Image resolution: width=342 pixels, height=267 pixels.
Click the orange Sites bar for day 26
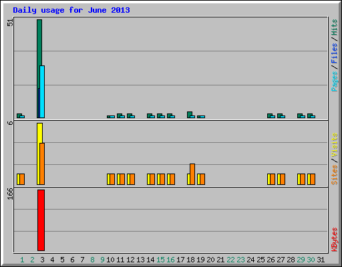tap(273, 180)
